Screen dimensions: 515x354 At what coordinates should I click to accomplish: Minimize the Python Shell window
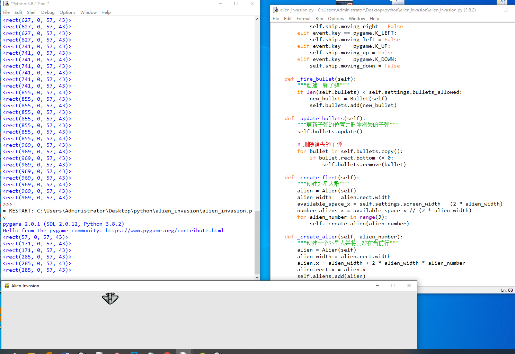pyautogui.click(x=221, y=3)
